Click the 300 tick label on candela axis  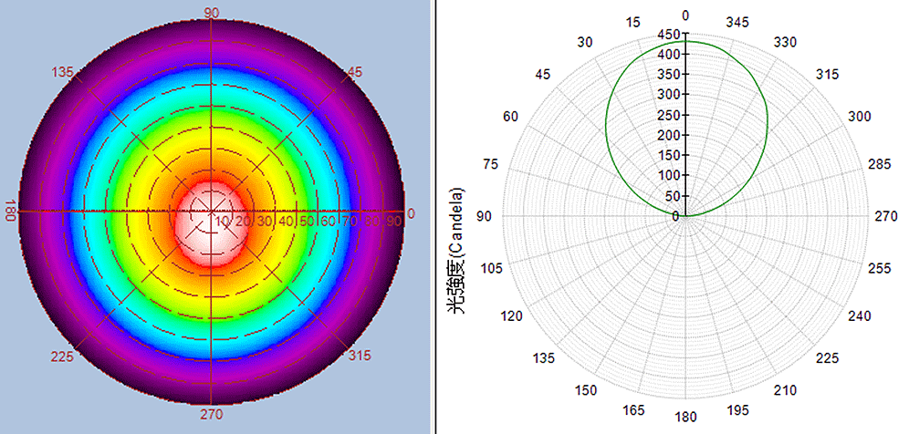click(x=667, y=95)
